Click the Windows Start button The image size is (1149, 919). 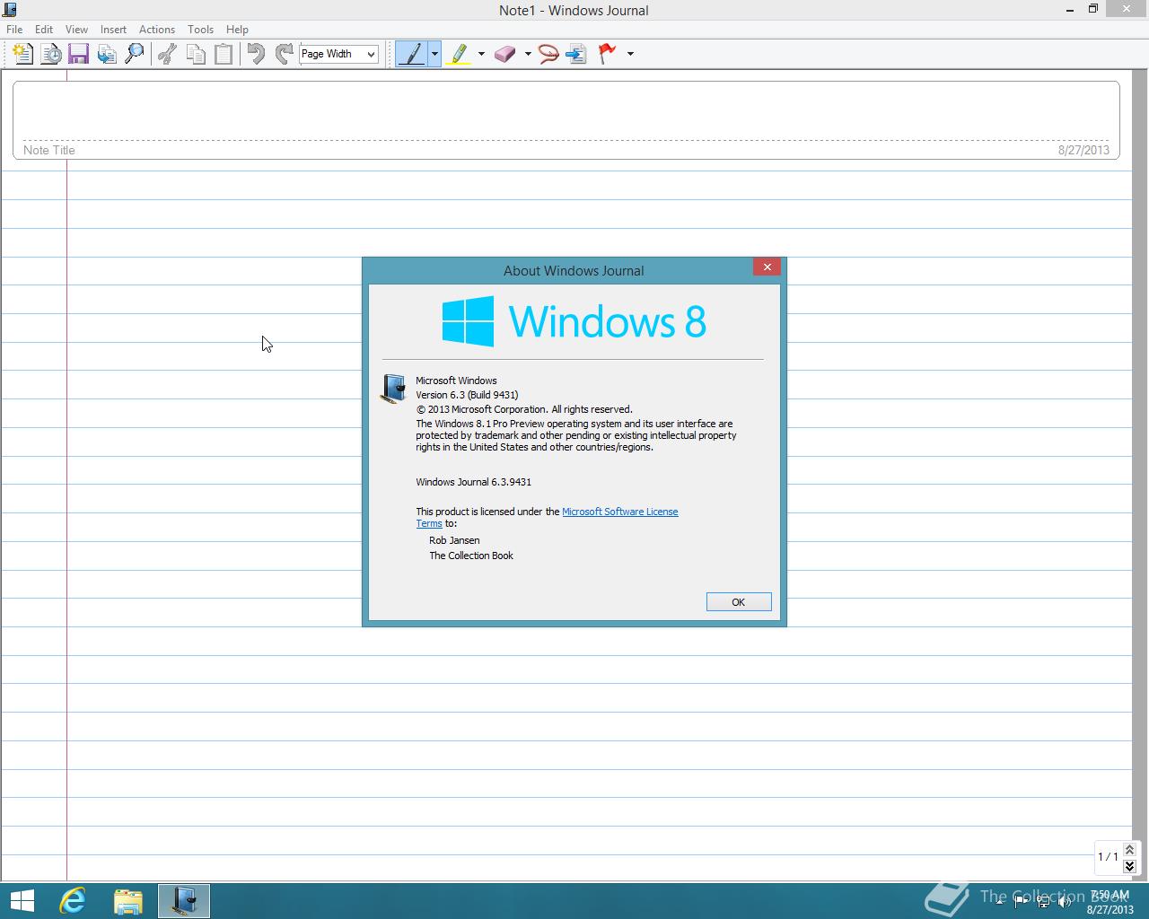coord(22,901)
